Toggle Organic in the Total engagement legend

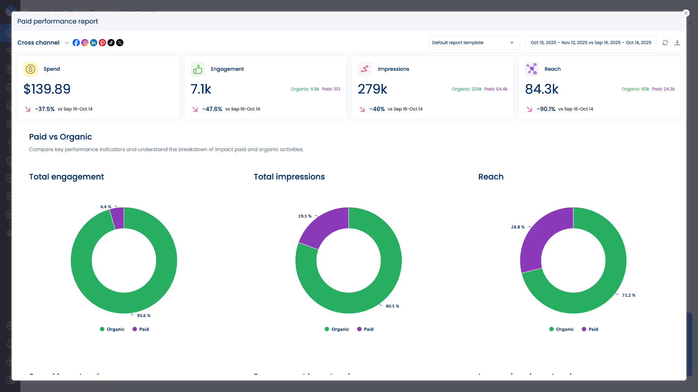[112, 329]
